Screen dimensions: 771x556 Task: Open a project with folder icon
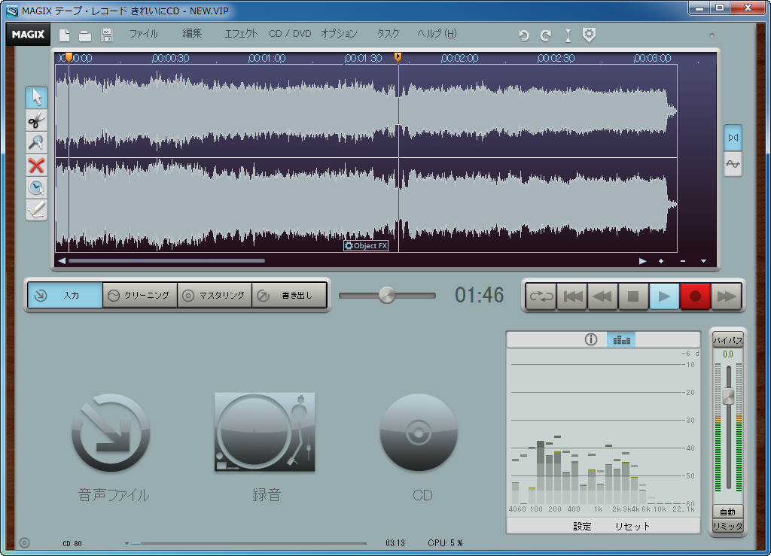(85, 35)
